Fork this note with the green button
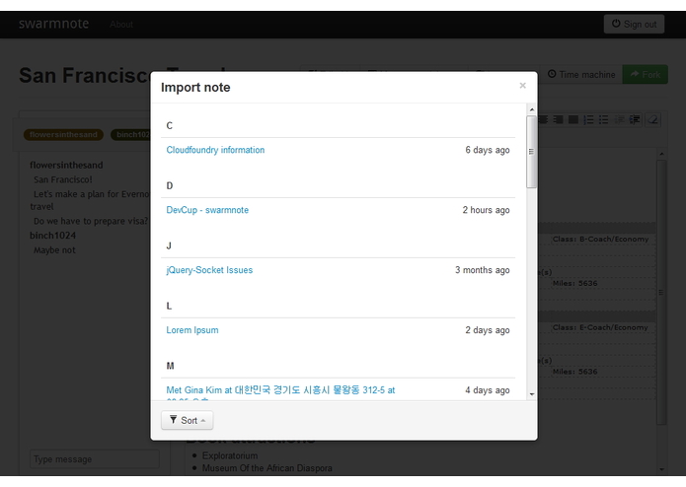The image size is (686, 487). pos(646,75)
